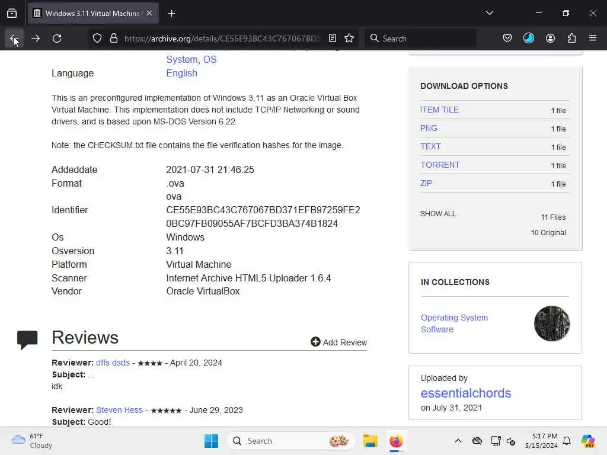The image size is (607, 455).
Task: Open the tracking protection shield icon
Action: point(97,39)
